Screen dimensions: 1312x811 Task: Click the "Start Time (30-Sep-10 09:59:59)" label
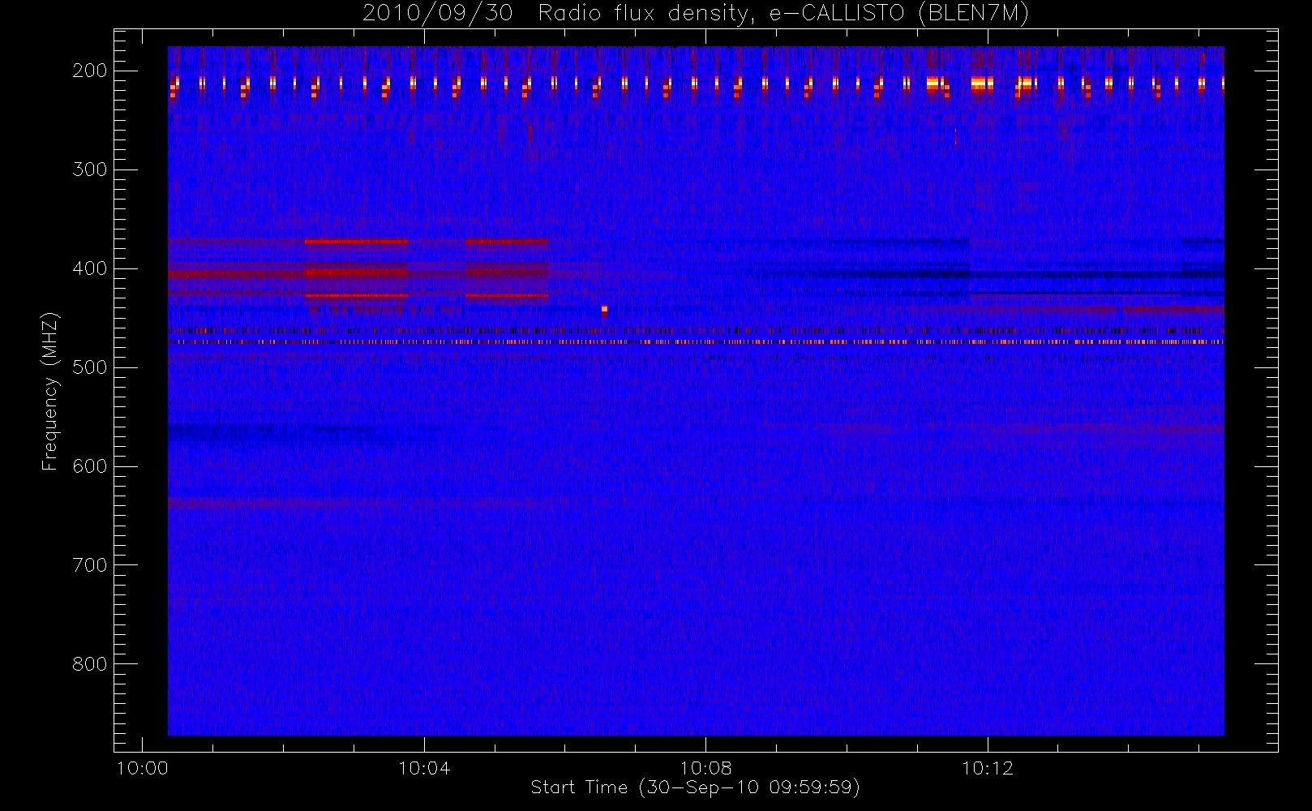(695, 787)
